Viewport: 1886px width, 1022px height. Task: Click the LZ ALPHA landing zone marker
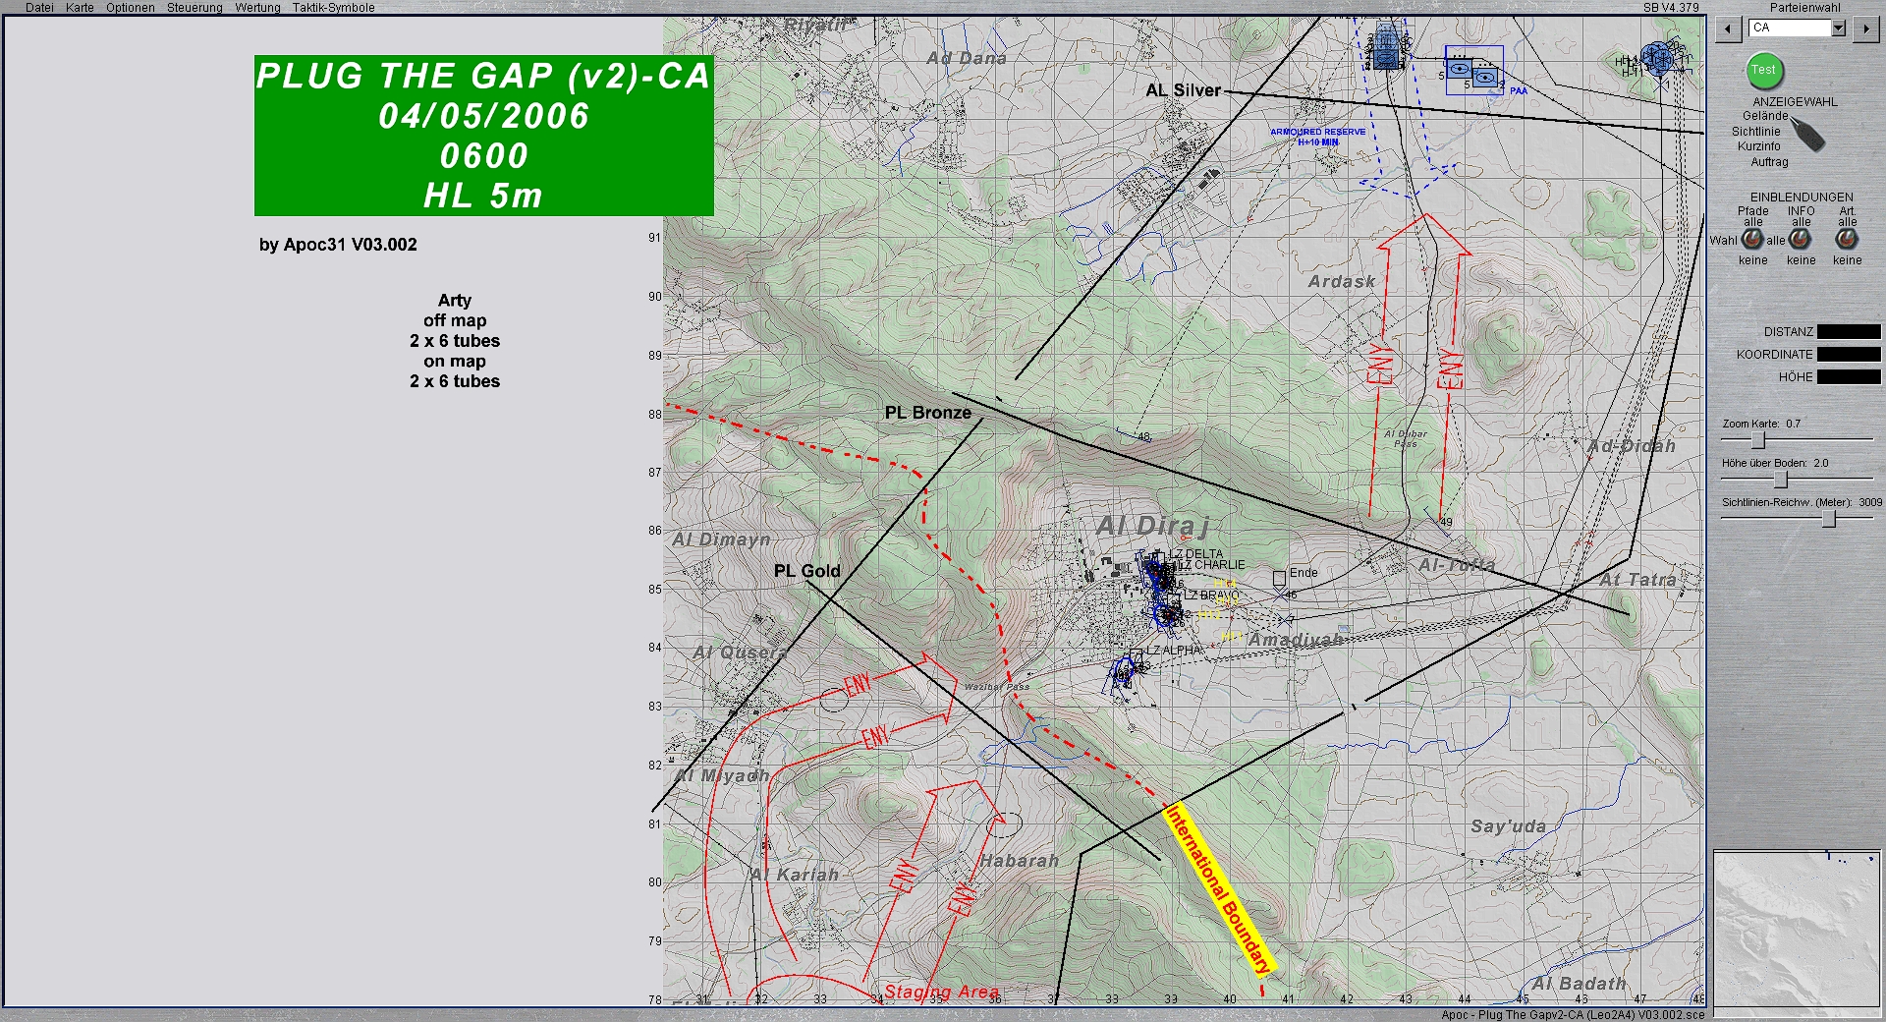click(x=1137, y=652)
